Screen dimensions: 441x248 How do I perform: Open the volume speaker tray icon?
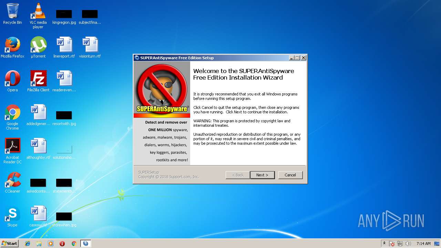pos(408,244)
